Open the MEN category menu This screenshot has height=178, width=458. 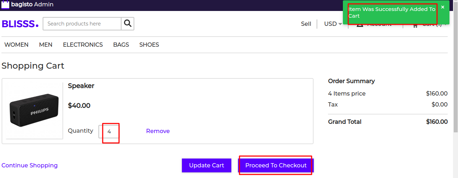(x=46, y=45)
